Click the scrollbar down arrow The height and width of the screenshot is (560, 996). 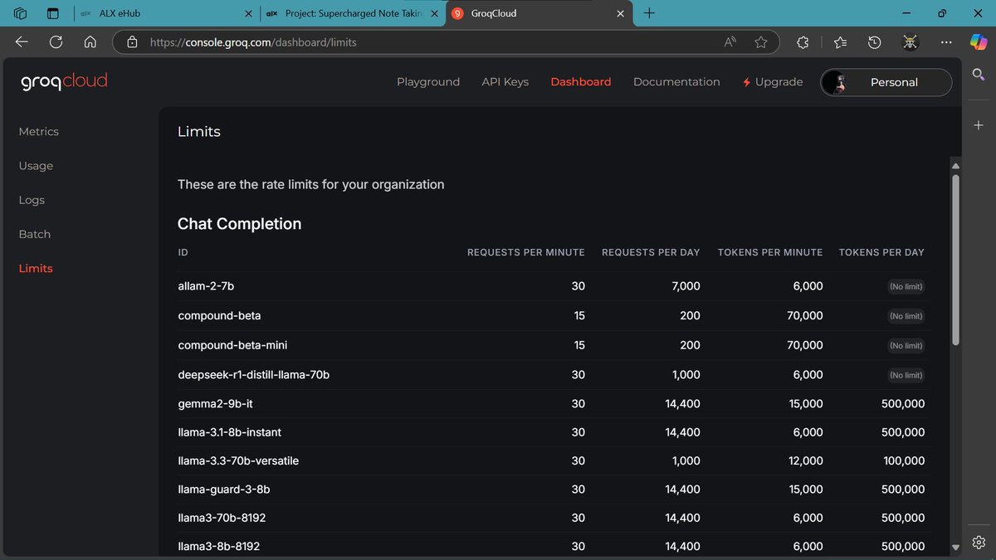955,547
